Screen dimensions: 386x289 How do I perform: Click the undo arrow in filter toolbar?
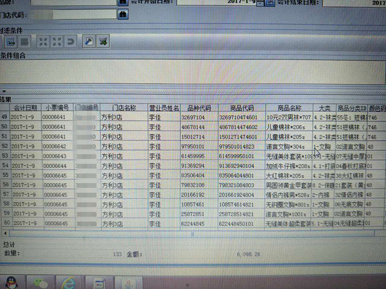coord(70,41)
